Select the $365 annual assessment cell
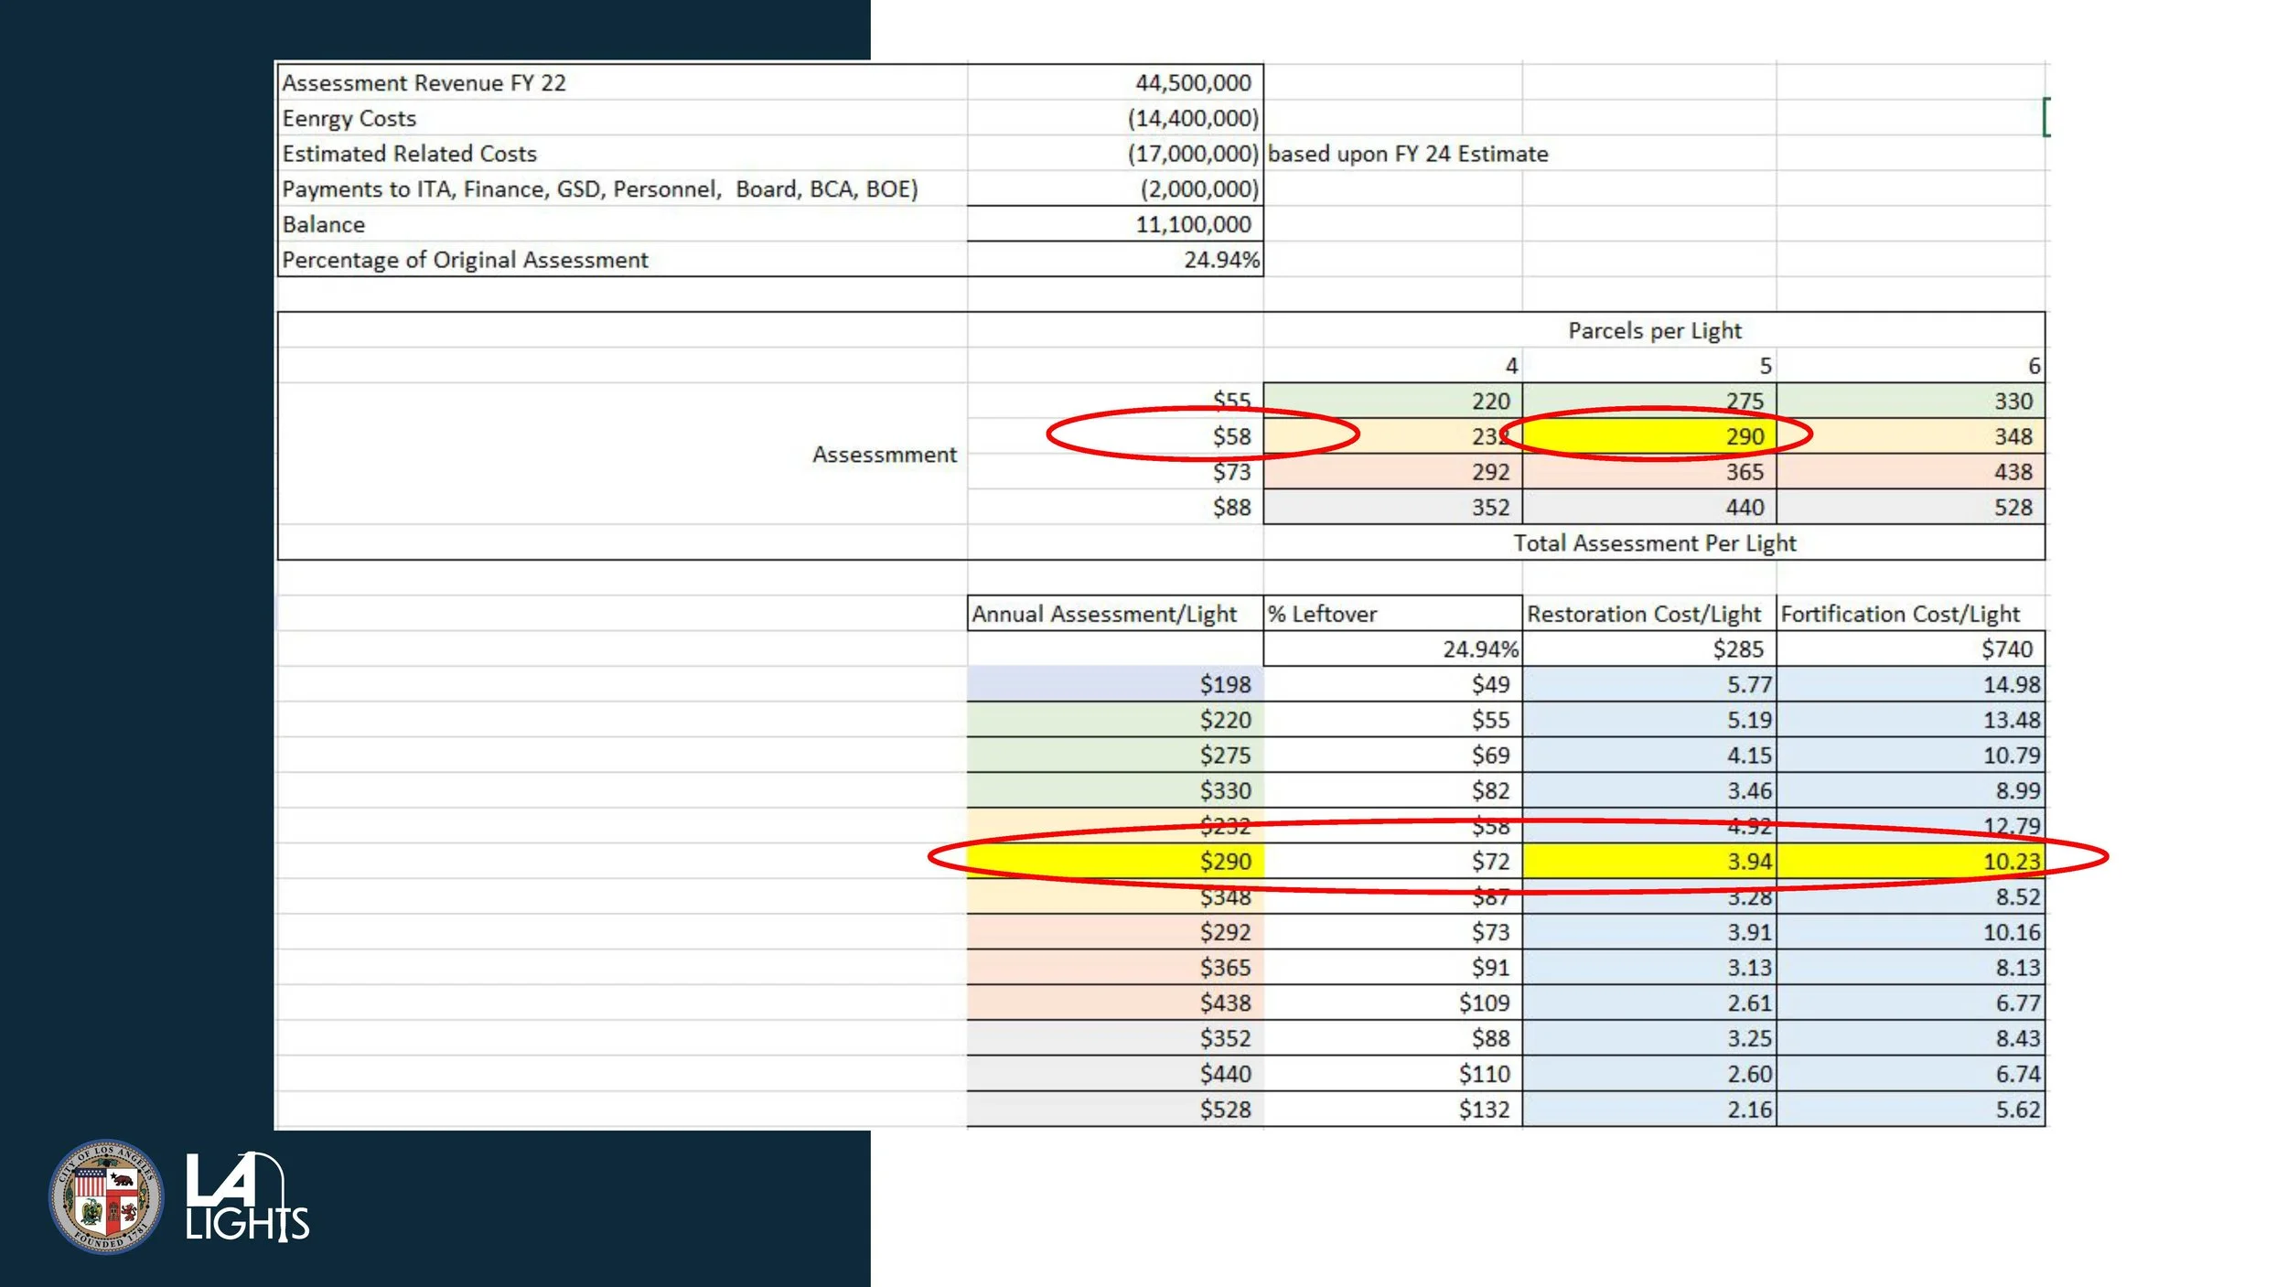The image size is (2287, 1287). tap(1115, 967)
